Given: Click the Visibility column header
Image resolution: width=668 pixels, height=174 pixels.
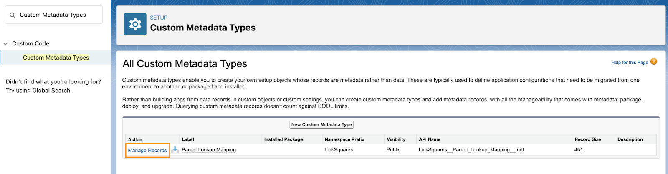Looking at the screenshot, I should [396, 139].
